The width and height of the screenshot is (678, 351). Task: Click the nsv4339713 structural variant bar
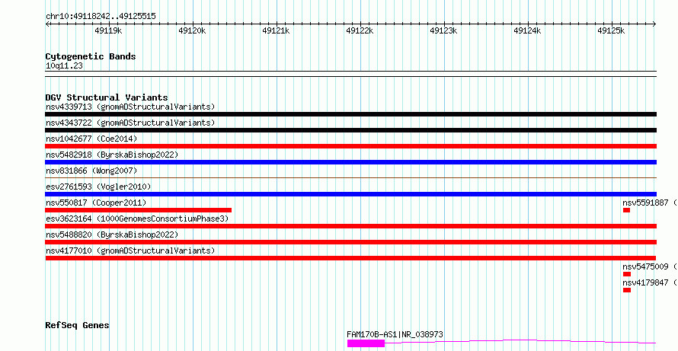350,114
